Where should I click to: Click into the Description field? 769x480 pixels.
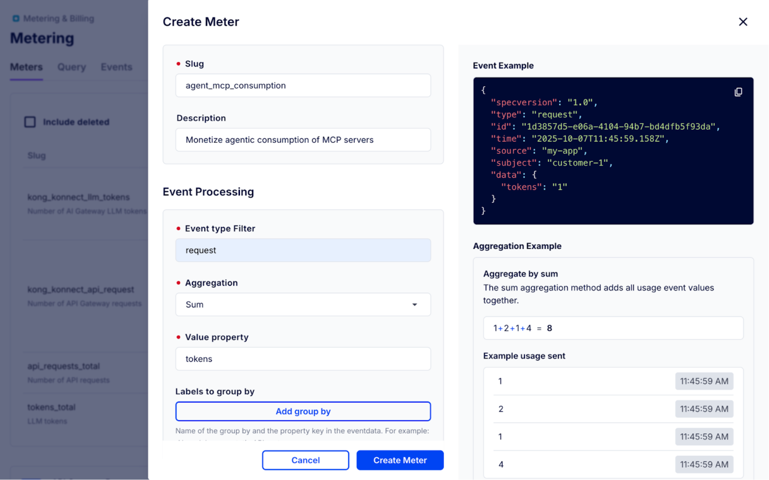point(303,140)
